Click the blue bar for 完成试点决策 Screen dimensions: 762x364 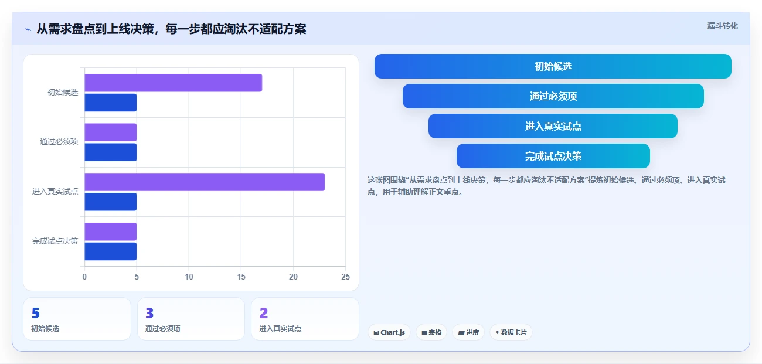111,251
